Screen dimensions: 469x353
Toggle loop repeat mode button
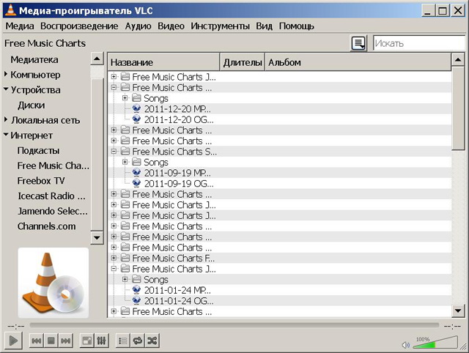click(x=138, y=341)
